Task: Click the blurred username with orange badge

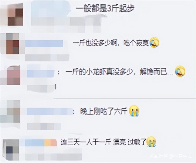Action: pos(41,143)
